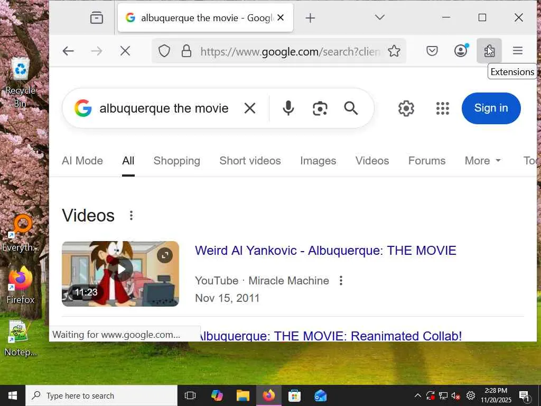Screen dimensions: 541x406
Task: Submit search with magnifier icon
Action: point(351,108)
